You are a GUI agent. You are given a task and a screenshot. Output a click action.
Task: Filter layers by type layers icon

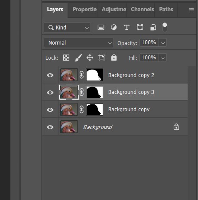pyautogui.click(x=127, y=27)
